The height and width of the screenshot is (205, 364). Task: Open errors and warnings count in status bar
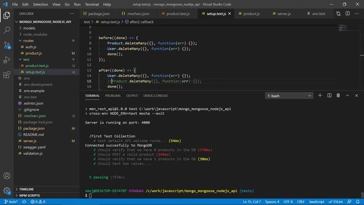tap(38, 202)
